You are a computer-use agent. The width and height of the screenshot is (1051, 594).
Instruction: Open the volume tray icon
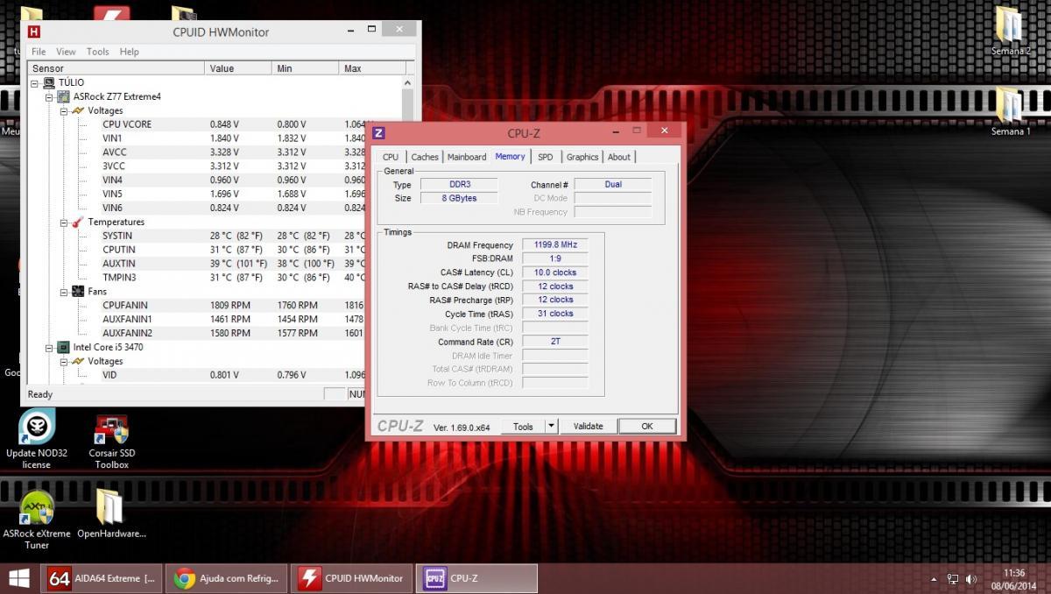coord(970,579)
